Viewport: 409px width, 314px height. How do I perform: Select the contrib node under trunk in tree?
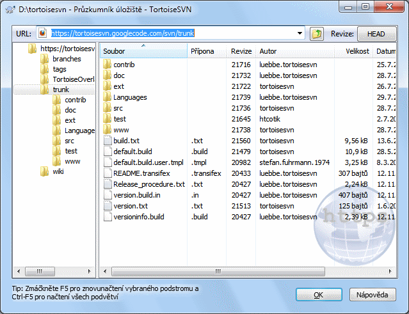point(76,100)
